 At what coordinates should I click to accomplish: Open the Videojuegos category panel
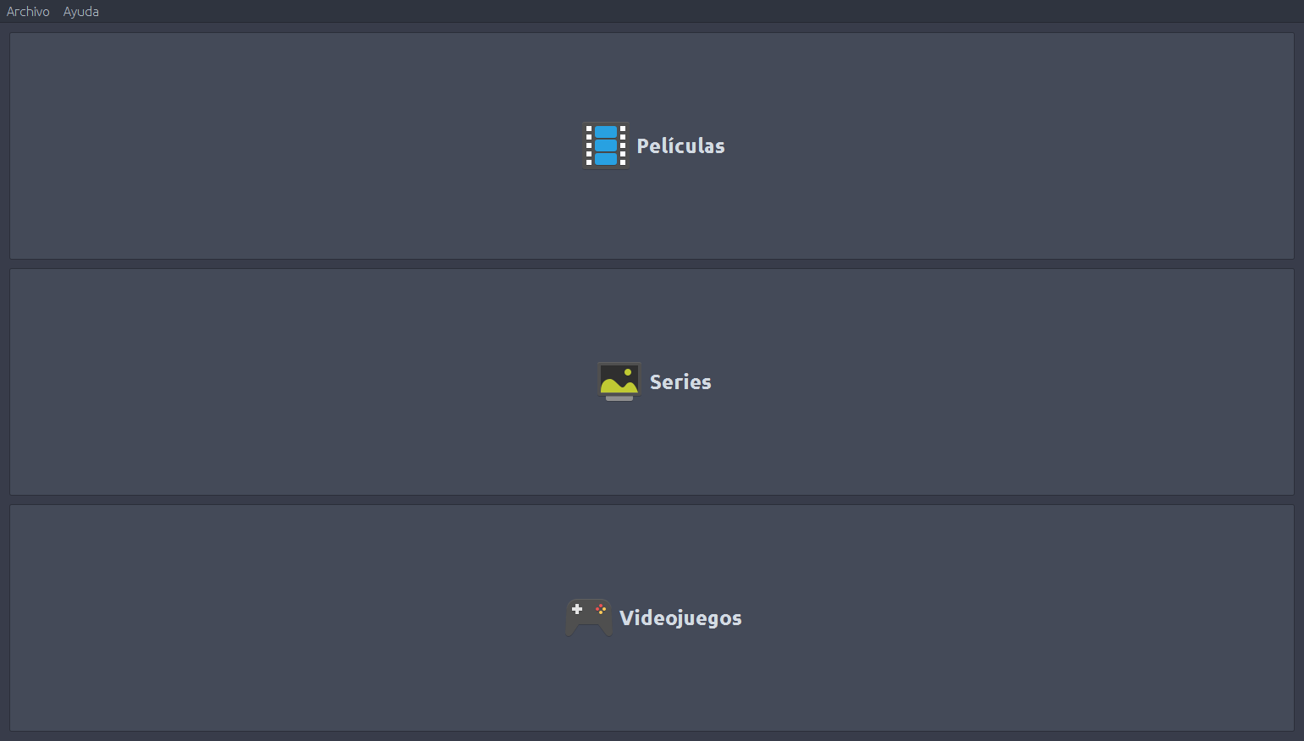[x=338, y=617]
